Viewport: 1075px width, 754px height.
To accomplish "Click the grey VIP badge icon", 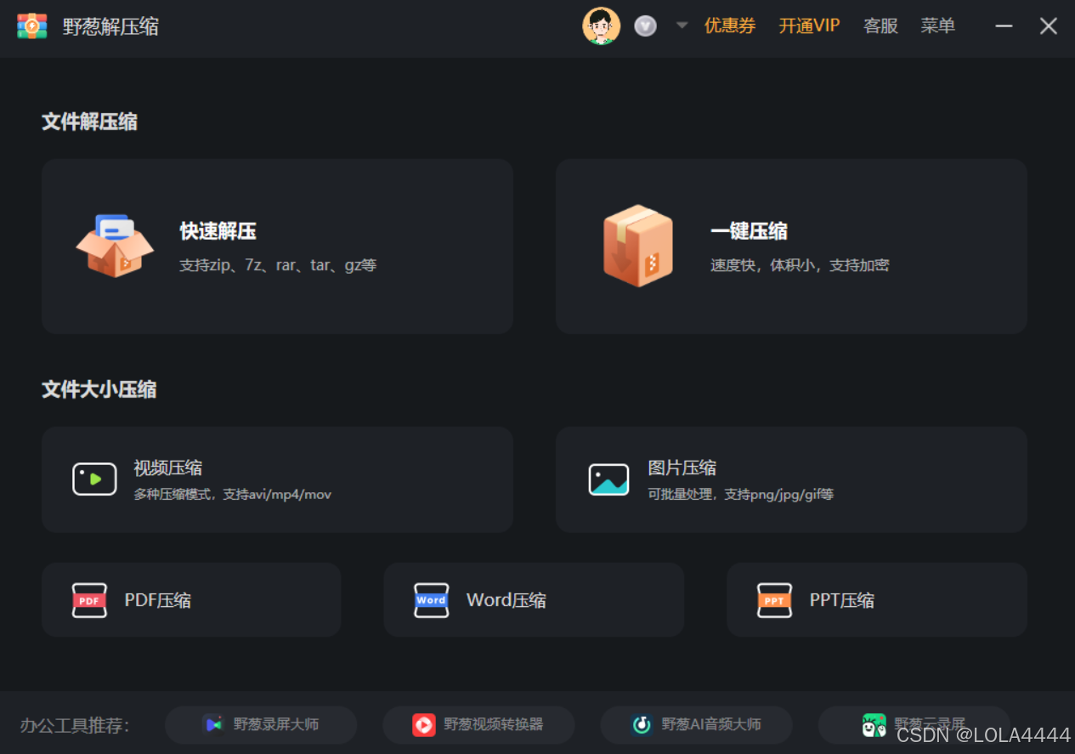I will point(646,26).
